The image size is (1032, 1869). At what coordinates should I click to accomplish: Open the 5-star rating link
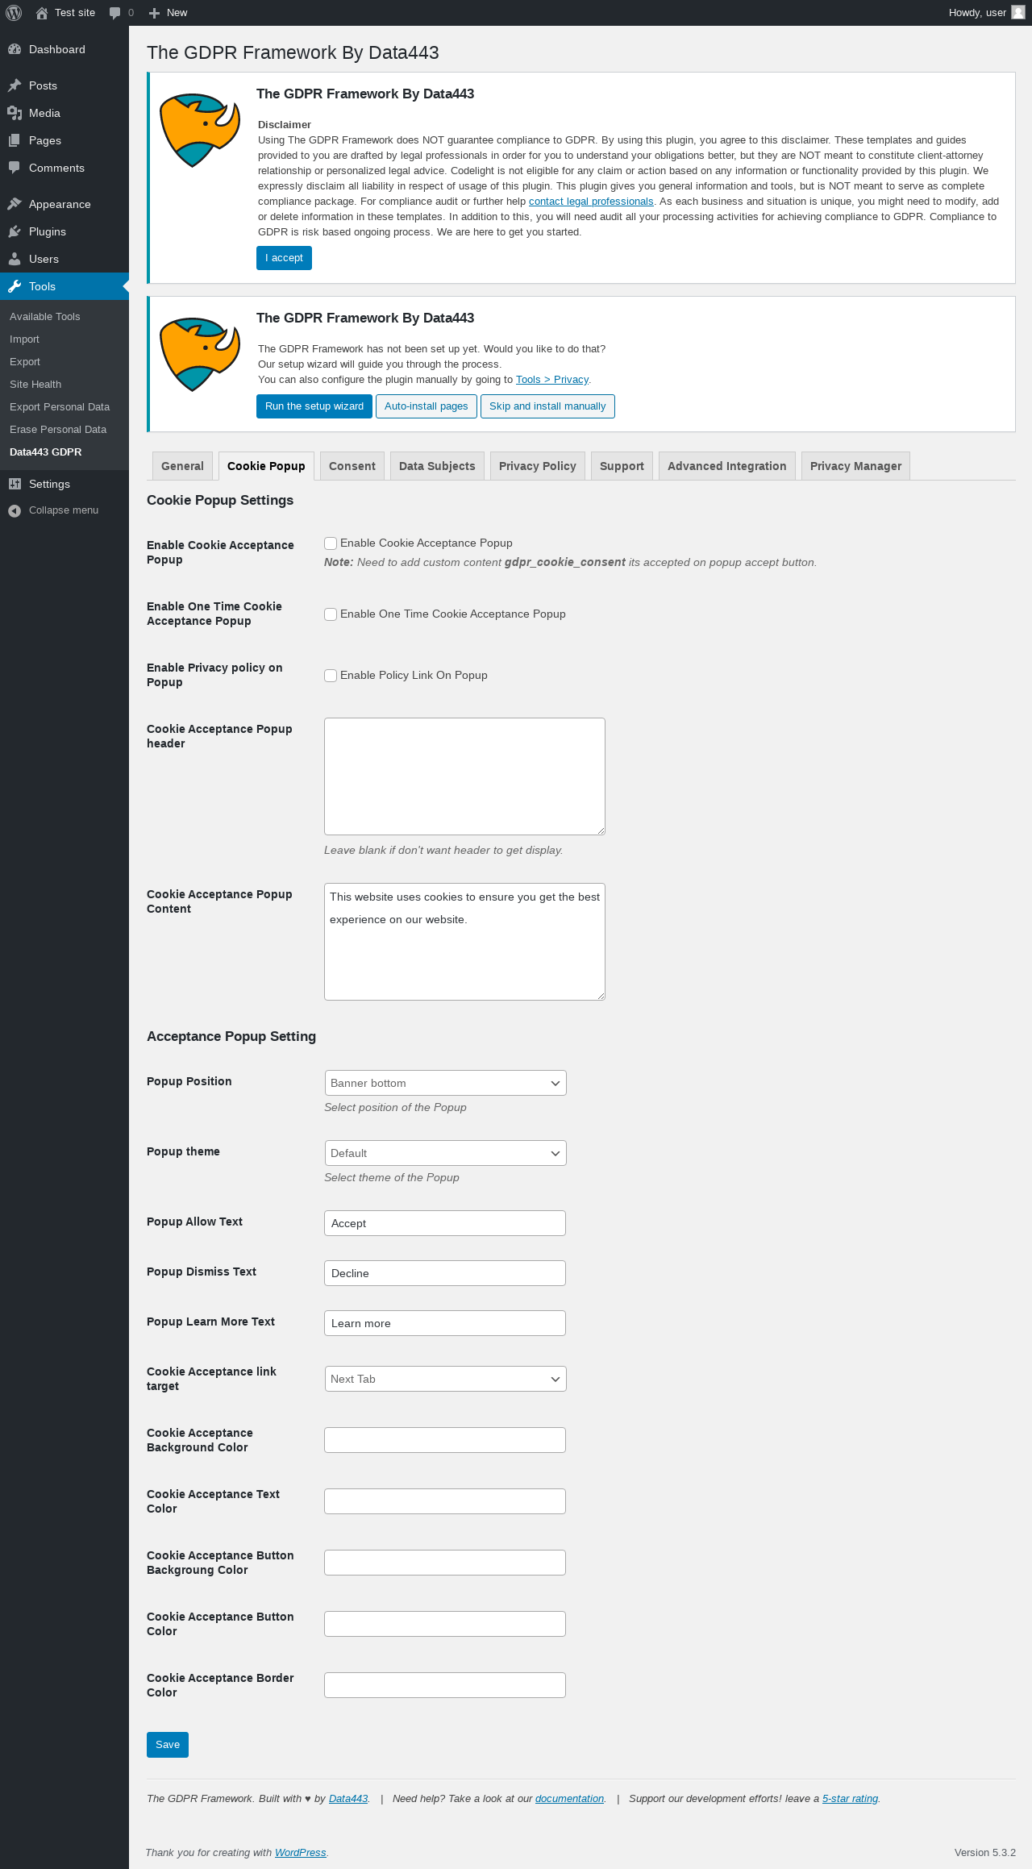click(x=850, y=1799)
